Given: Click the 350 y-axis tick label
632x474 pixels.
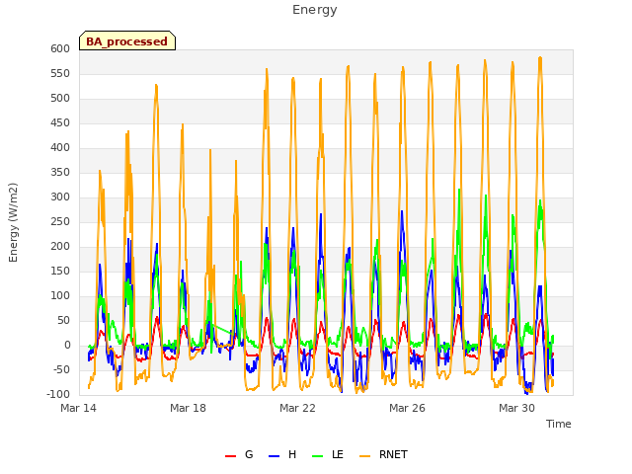Looking at the screenshot, I should 60,173.
